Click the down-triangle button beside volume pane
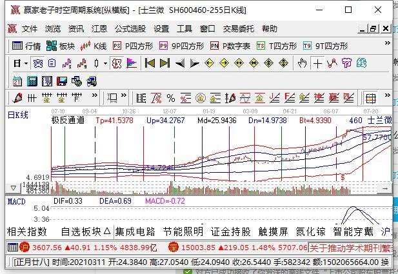This screenshot has width=398, height=274. pyautogui.click(x=13, y=188)
